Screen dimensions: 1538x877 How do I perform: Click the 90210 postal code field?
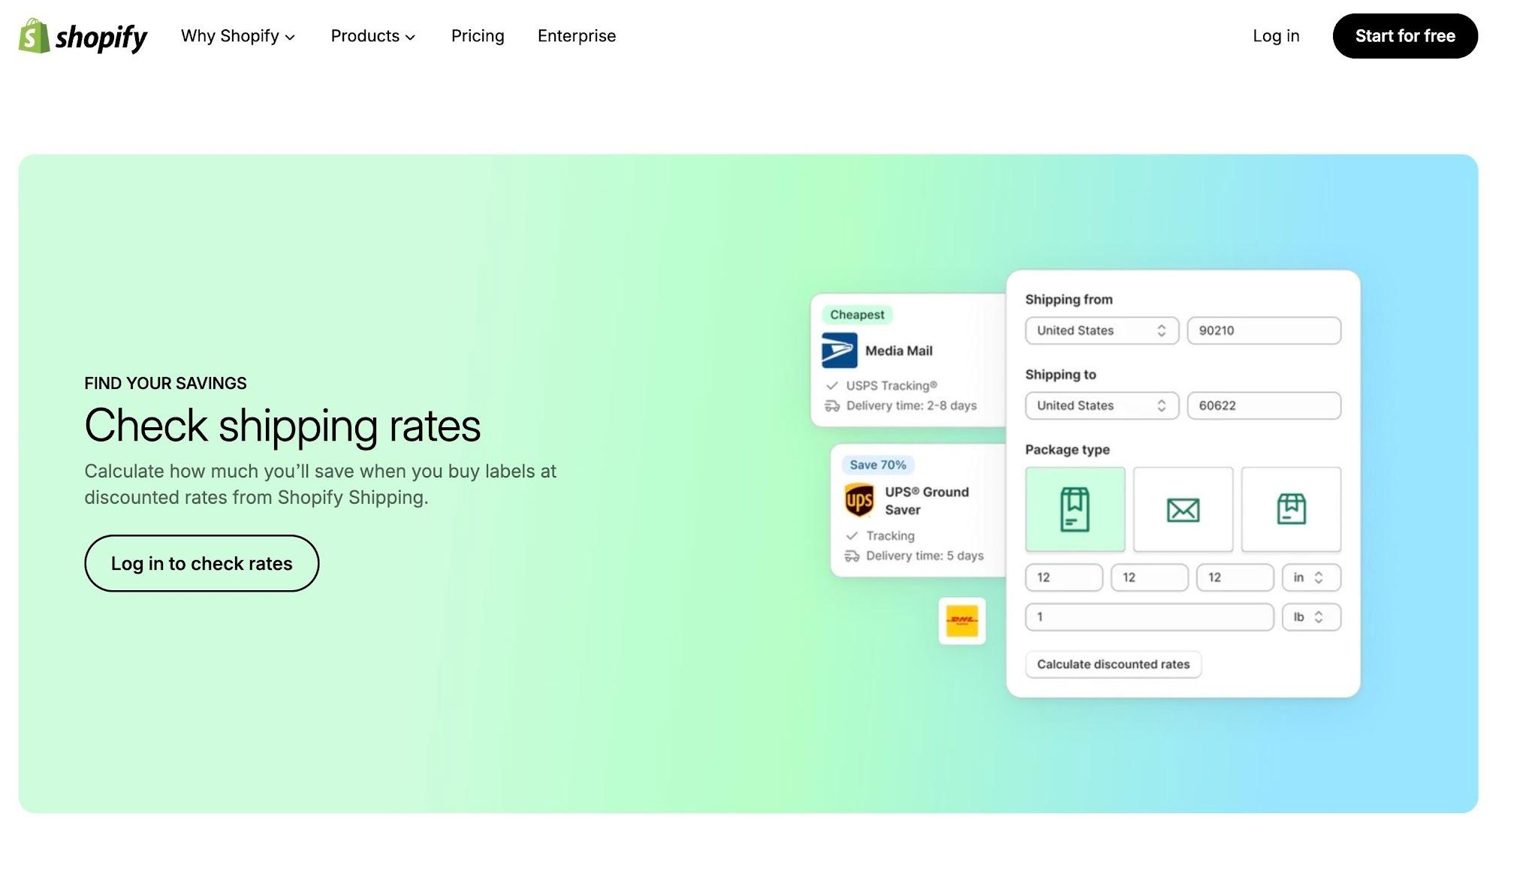click(1264, 330)
